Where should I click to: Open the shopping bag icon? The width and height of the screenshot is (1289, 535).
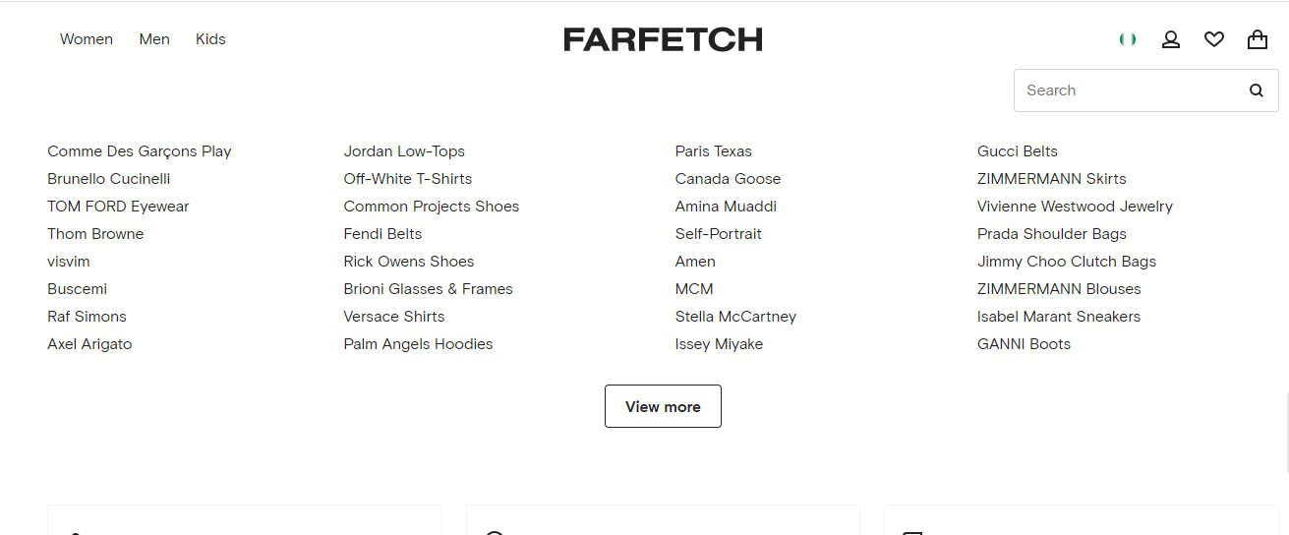[x=1258, y=39]
